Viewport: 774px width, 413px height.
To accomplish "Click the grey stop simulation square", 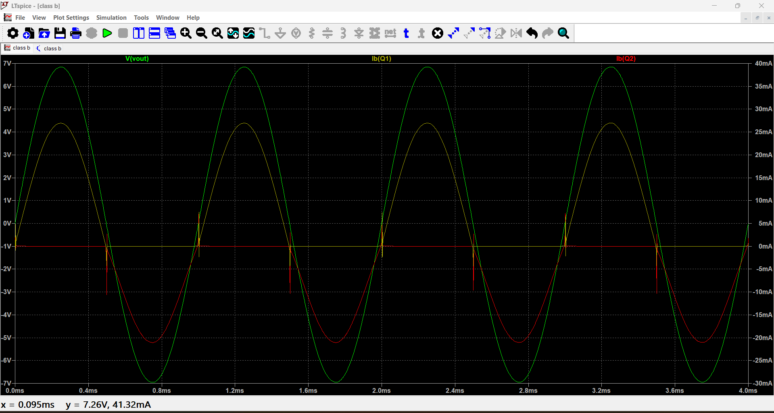I will click(x=123, y=33).
